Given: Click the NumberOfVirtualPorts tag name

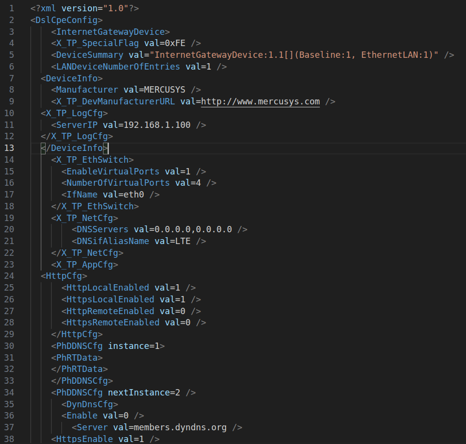Looking at the screenshot, I should 118,183.
